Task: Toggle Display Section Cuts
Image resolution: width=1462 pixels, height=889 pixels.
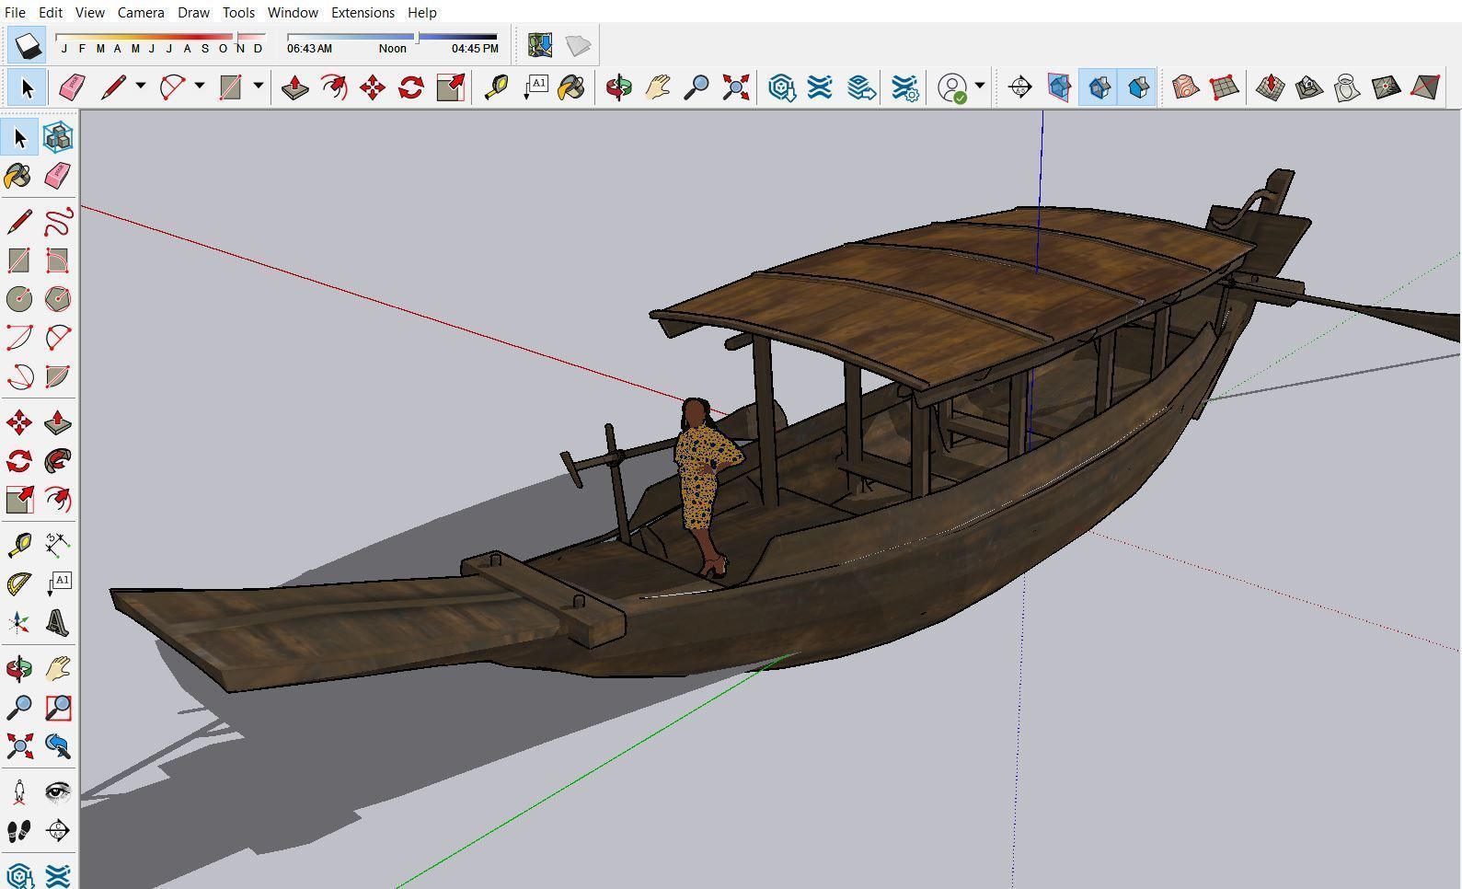Action: [1099, 87]
